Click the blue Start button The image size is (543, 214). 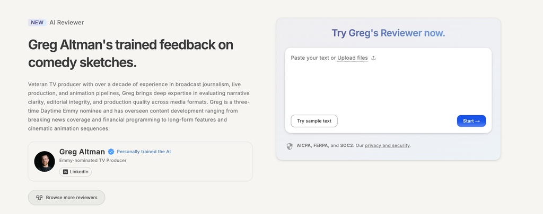471,121
